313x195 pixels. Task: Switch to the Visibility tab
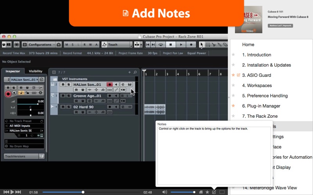click(36, 71)
